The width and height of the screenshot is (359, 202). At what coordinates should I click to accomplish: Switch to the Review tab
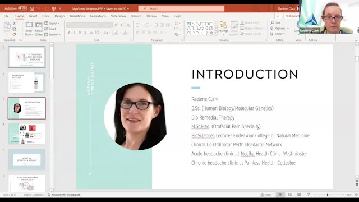[x=151, y=16]
